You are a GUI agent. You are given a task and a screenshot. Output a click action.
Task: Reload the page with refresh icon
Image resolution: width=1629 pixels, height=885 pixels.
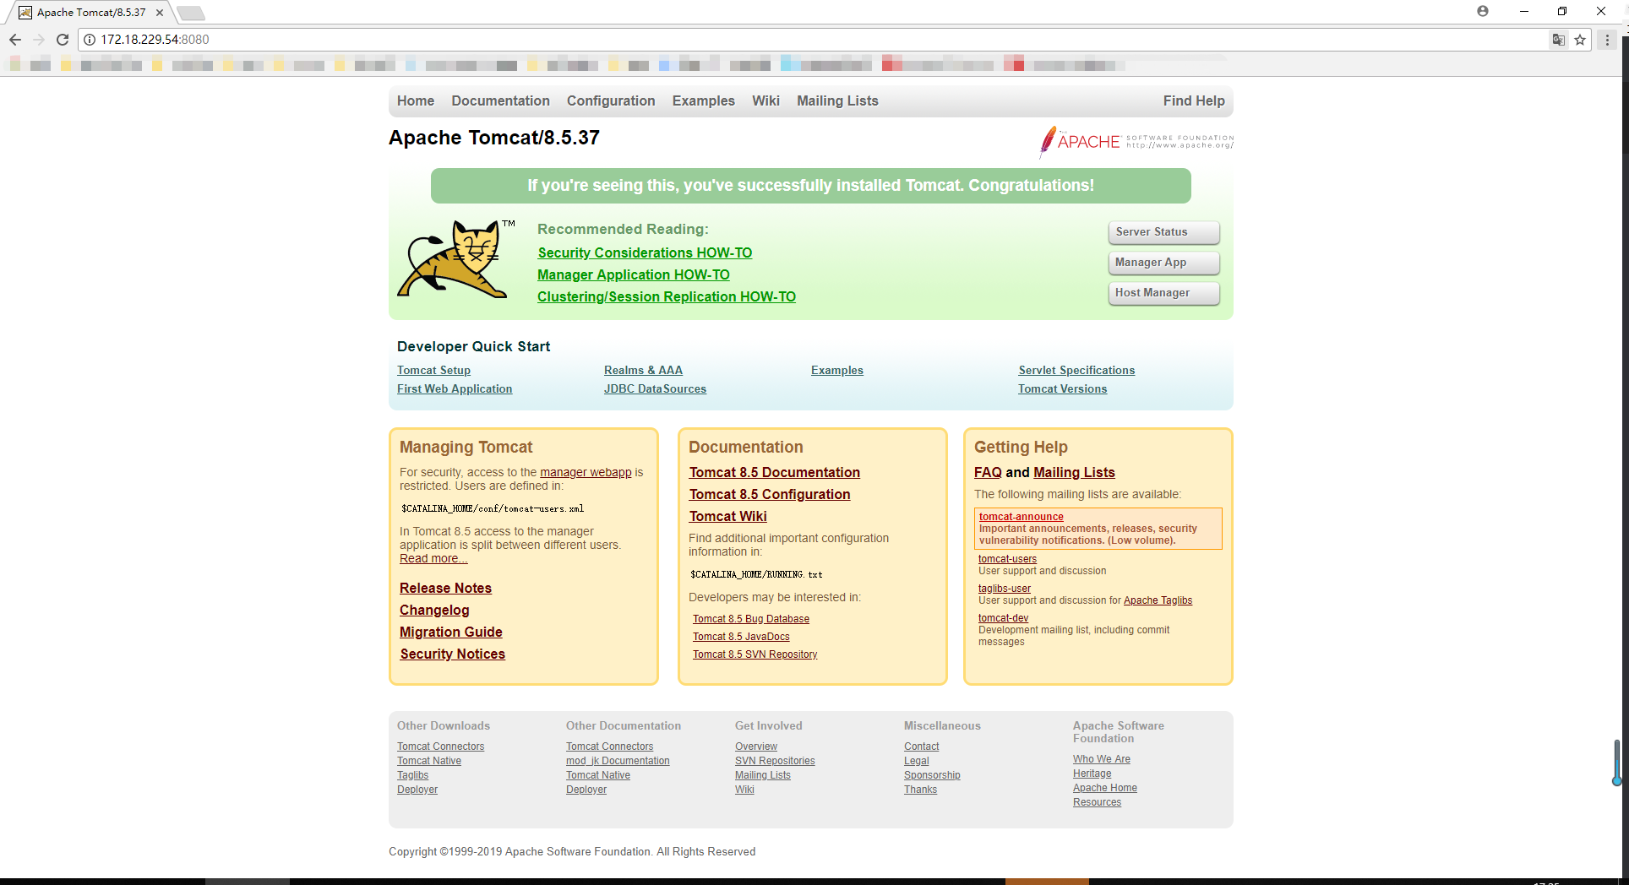click(63, 40)
